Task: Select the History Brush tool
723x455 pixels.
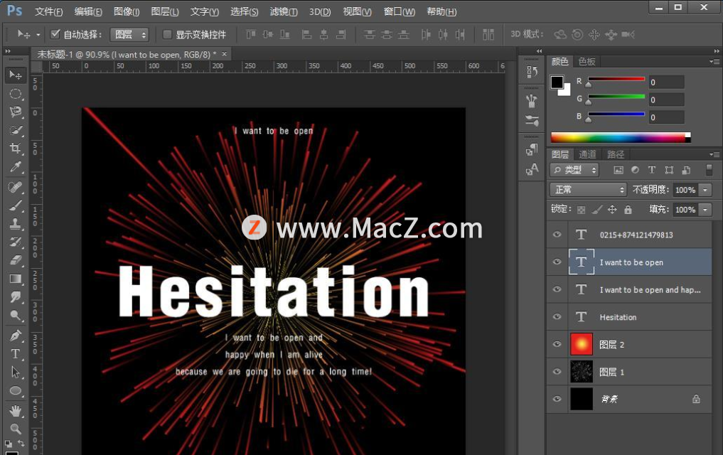Action: point(15,242)
